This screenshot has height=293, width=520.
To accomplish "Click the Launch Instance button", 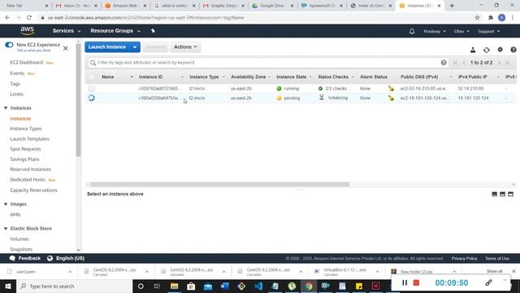I will coord(107,47).
